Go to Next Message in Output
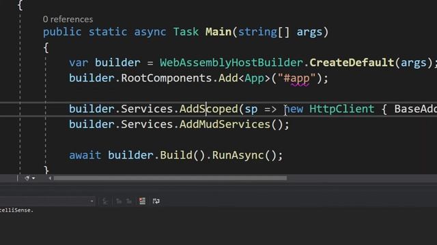The width and height of the screenshot is (437, 245). (x=129, y=201)
